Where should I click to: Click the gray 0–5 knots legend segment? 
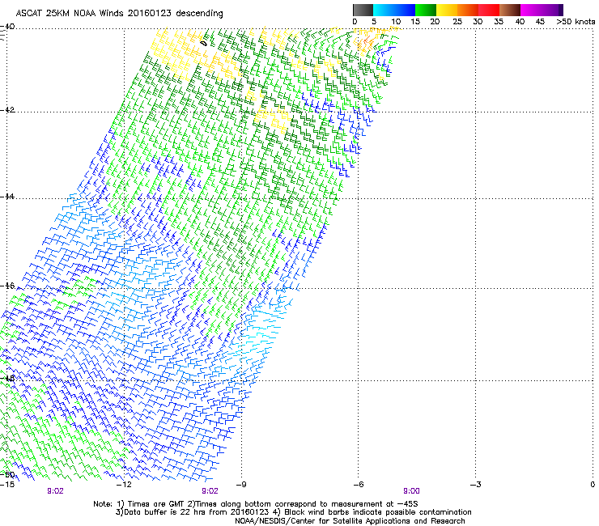point(363,10)
